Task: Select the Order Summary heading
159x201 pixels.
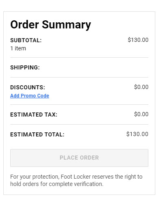Action: click(51, 25)
